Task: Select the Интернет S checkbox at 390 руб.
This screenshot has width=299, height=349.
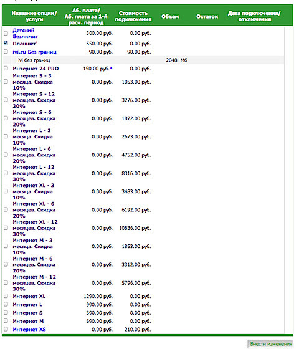Action: pos(6,313)
